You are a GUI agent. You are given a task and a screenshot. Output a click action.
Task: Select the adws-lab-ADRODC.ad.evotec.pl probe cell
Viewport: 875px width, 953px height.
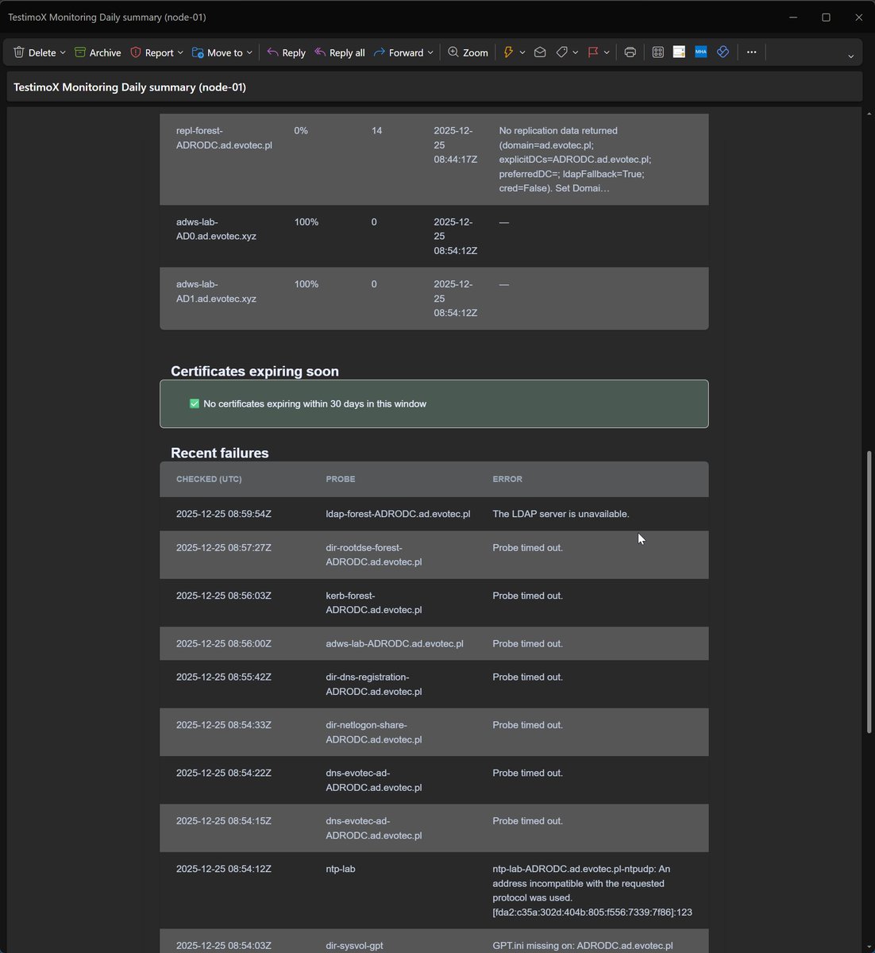(395, 643)
